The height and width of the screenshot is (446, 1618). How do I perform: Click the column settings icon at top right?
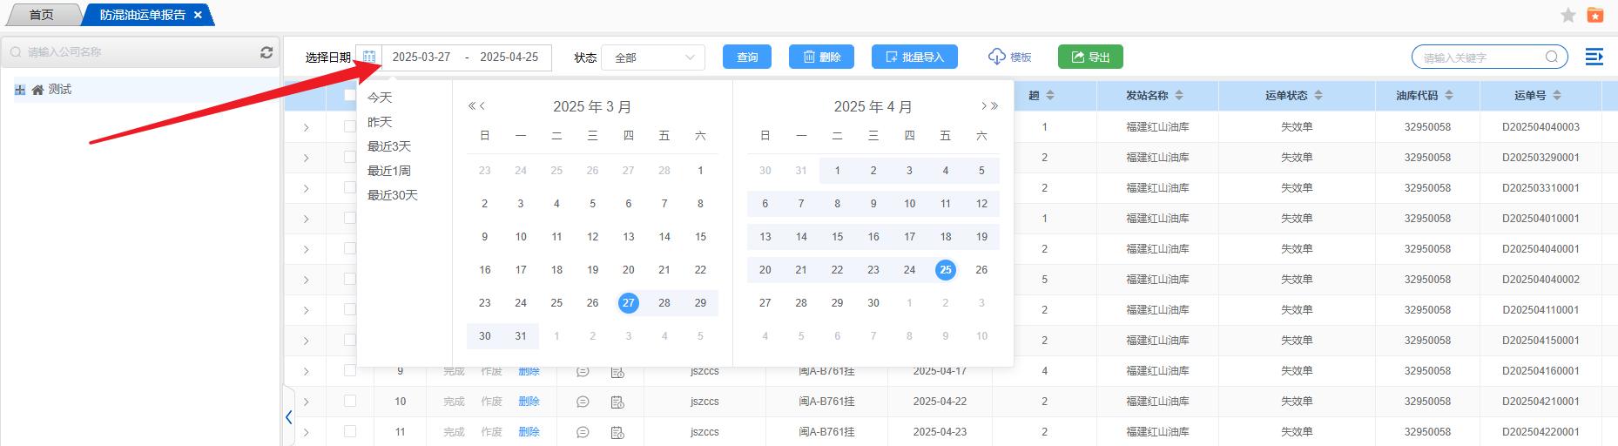pos(1594,57)
